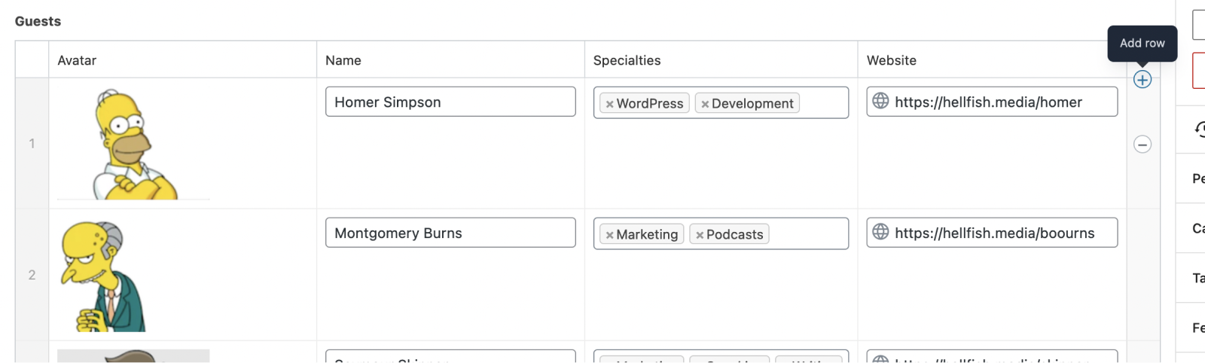
Task: Remove the Podcasts specialty tag
Action: click(700, 235)
